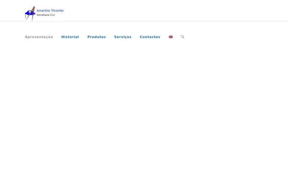The height and width of the screenshot is (192, 288).
Task: Open search with the magnifier icon
Action: 182,36
